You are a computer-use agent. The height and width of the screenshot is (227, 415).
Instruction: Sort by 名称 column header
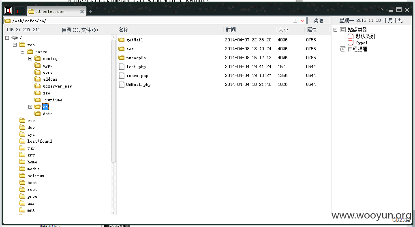point(123,30)
